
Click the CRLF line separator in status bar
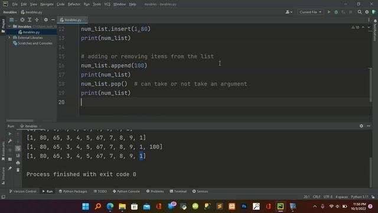[317, 197]
